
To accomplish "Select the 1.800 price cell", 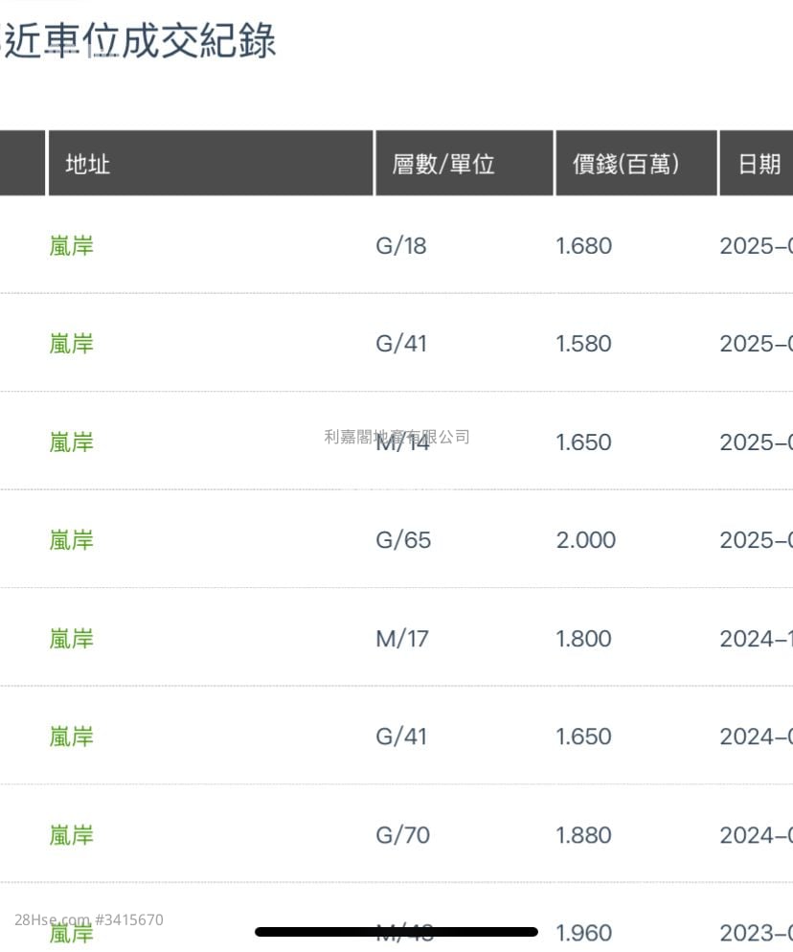I will (583, 639).
